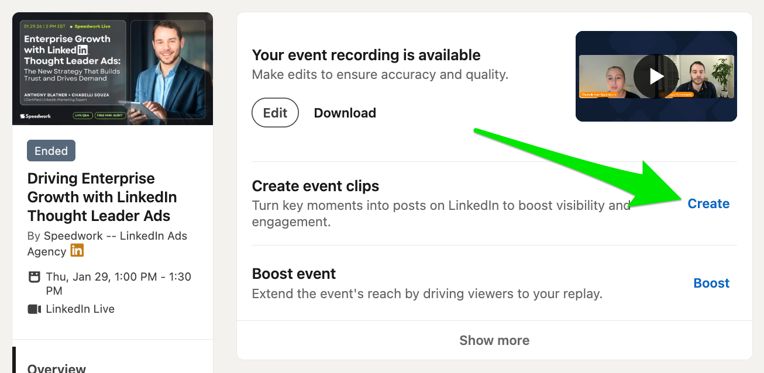Click the Edit recording button
Viewport: 764px width, 373px height.
[x=275, y=113]
